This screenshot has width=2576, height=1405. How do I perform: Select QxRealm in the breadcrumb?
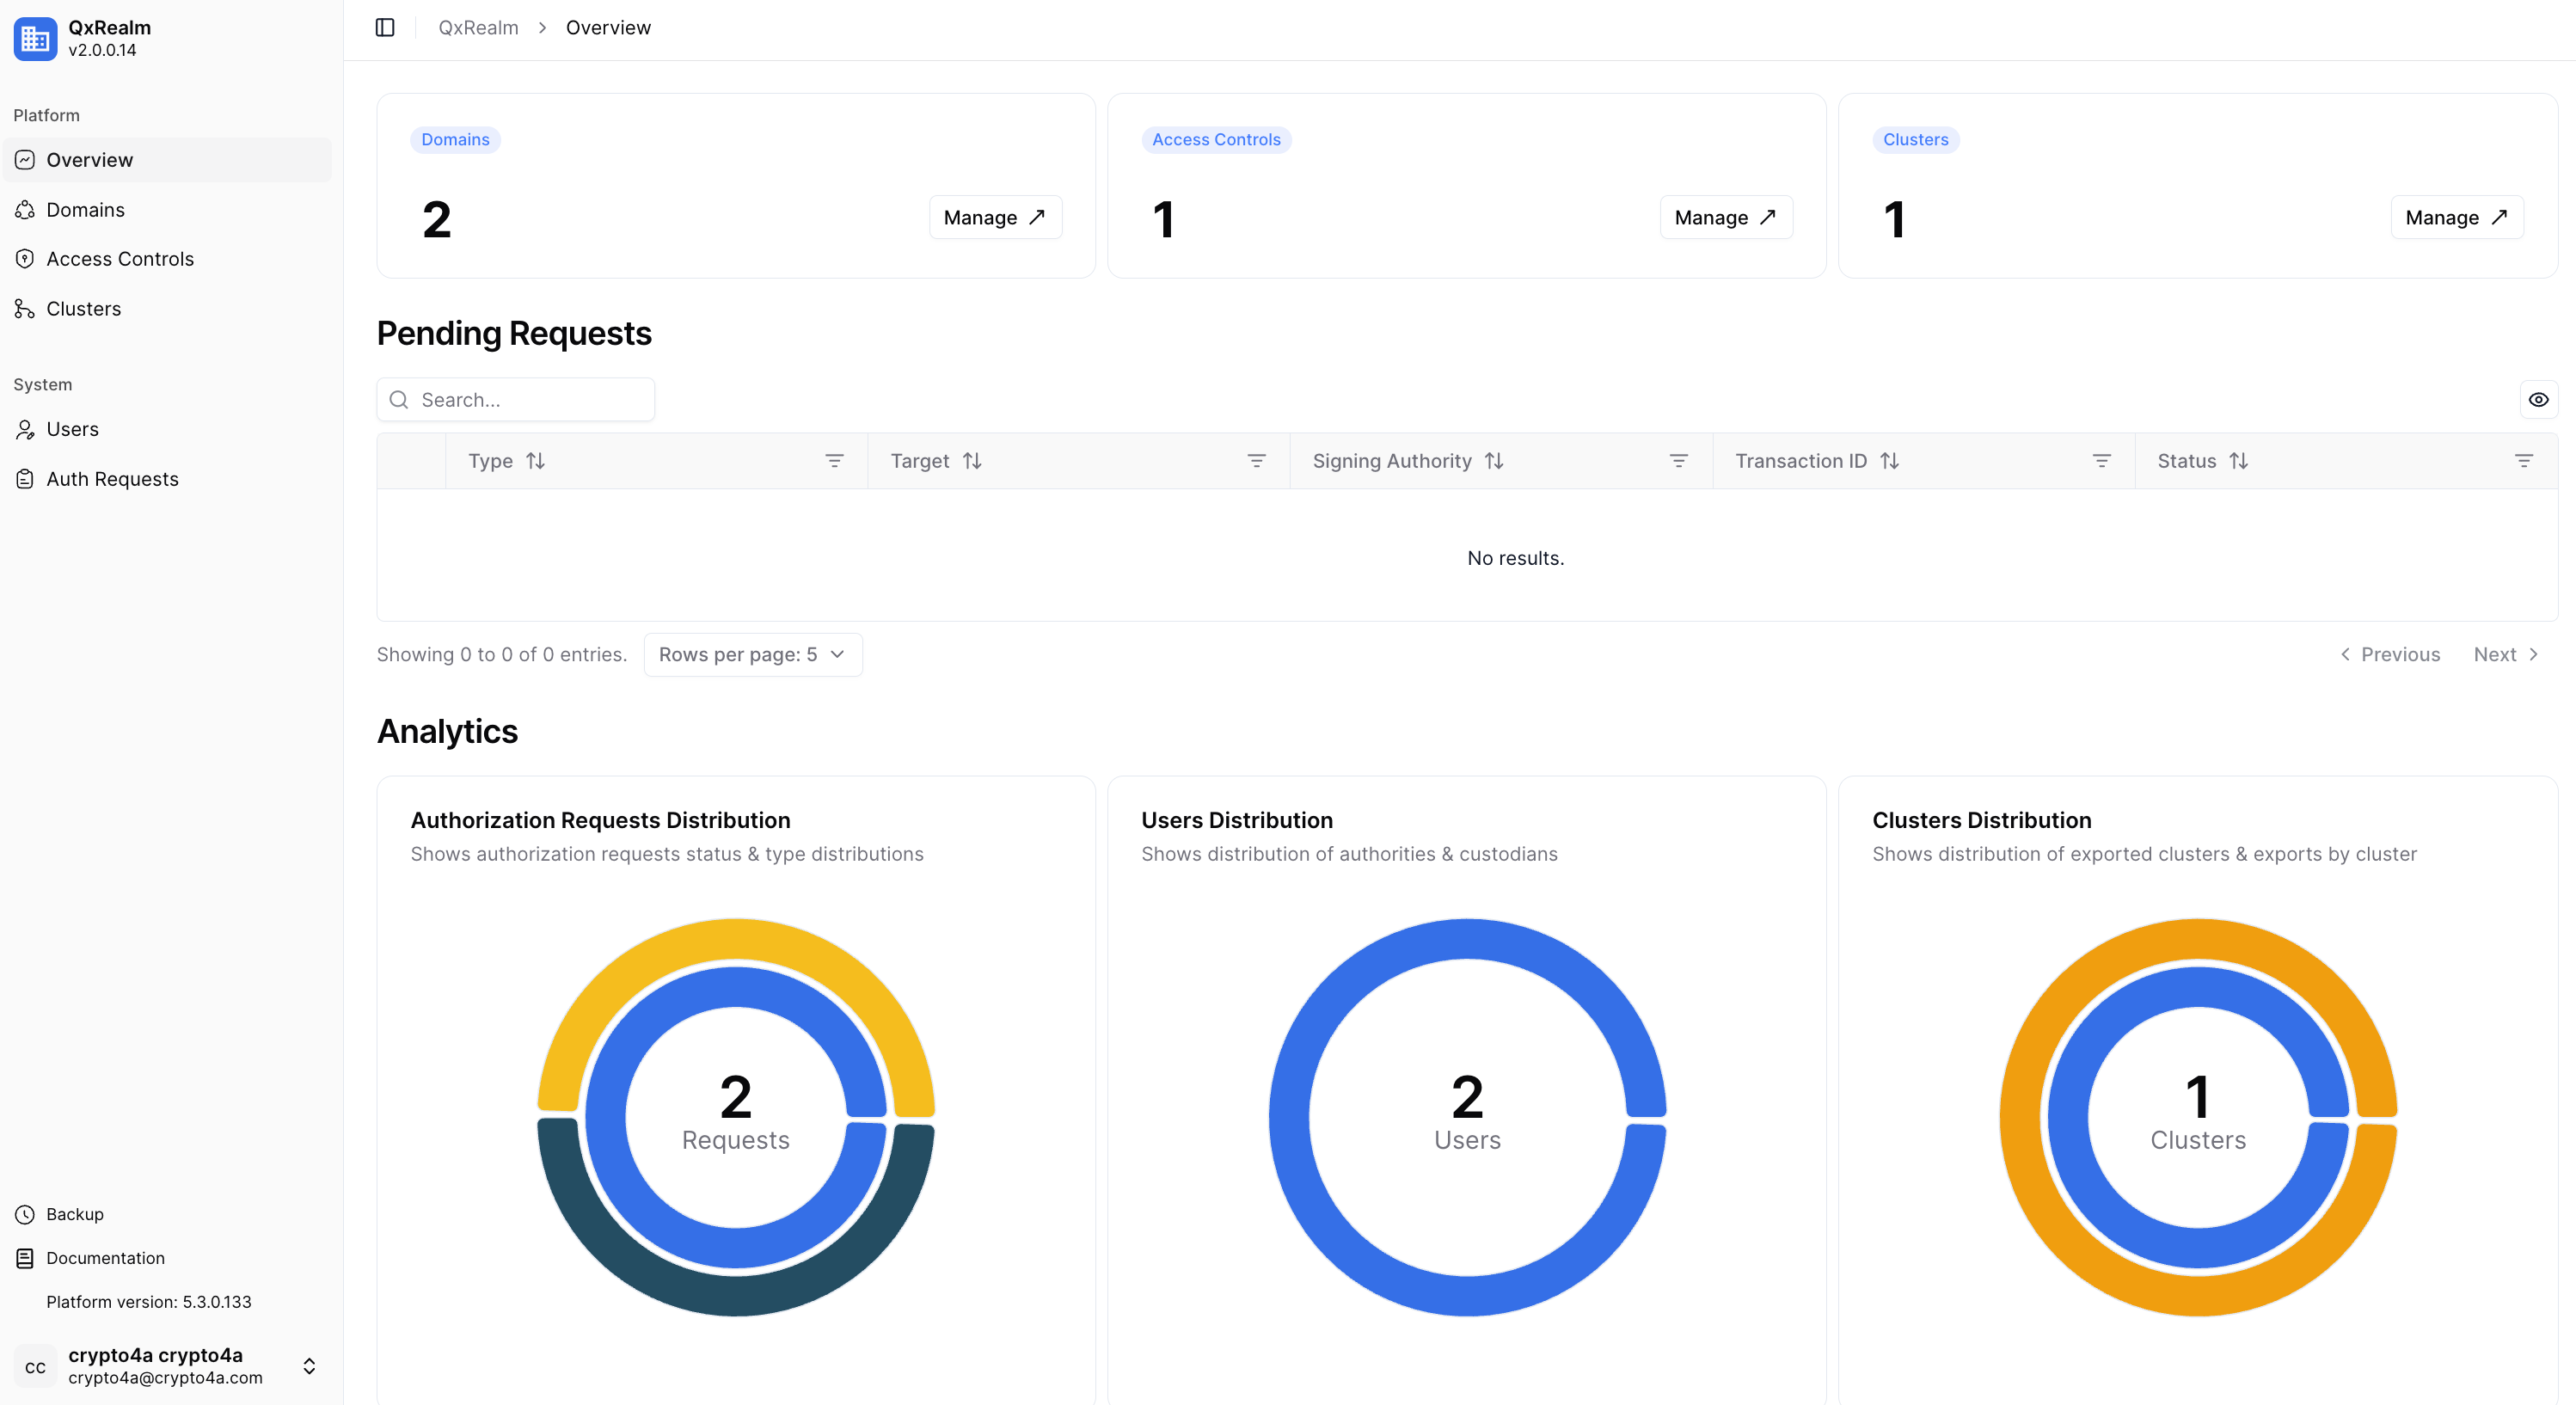477,27
